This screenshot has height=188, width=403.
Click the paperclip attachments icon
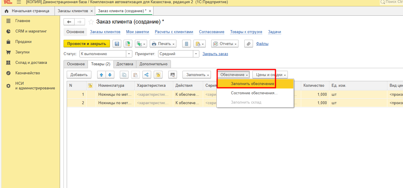[248, 44]
